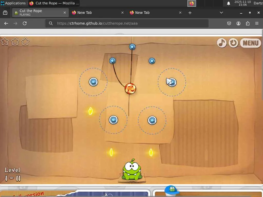The height and width of the screenshot is (197, 263).
Task: Close the second New Tab
Action: coord(180,13)
